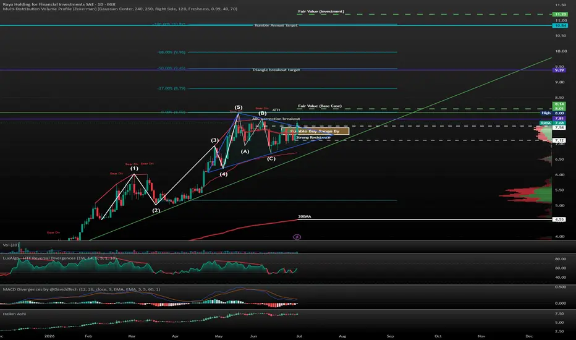This screenshot has width=576, height=340.
Task: Click the Feb time-axis label
Action: [x=88, y=336]
